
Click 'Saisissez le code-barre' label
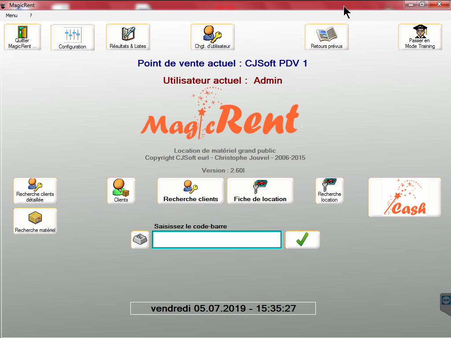(190, 226)
